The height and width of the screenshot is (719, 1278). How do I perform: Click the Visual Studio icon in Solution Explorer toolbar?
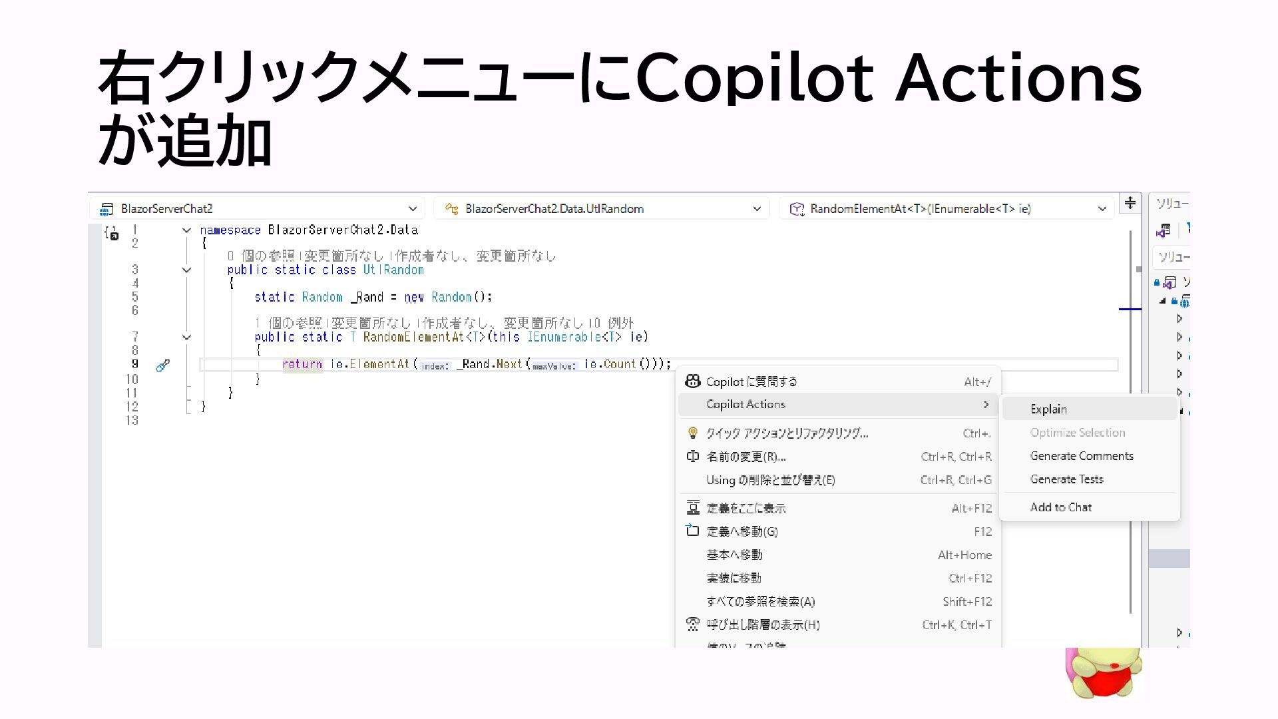pos(1163,230)
